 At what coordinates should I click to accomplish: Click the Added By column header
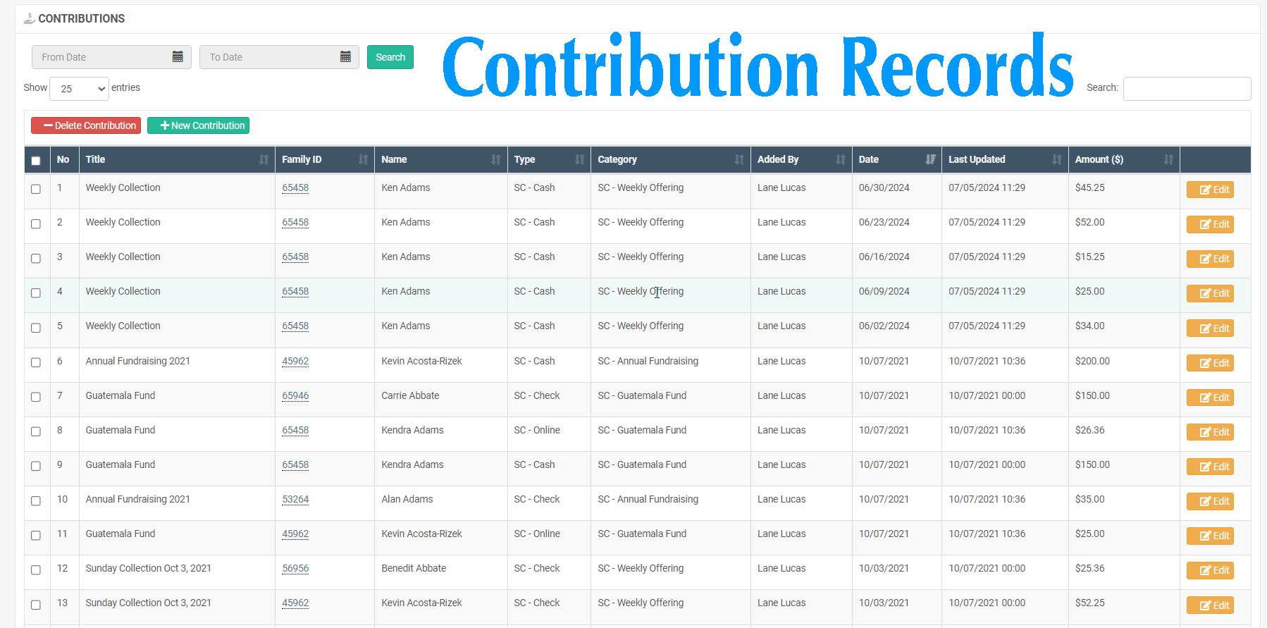(x=778, y=160)
